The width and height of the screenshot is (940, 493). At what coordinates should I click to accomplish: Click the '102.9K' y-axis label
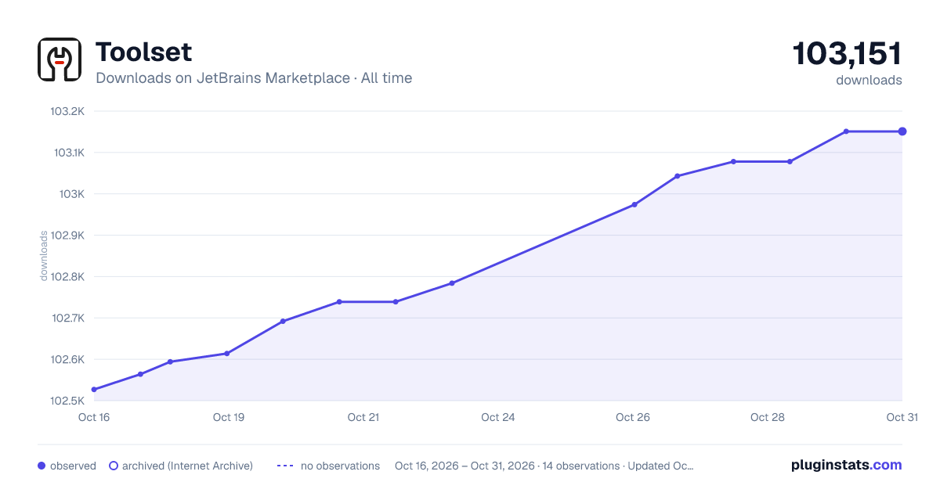coord(67,236)
